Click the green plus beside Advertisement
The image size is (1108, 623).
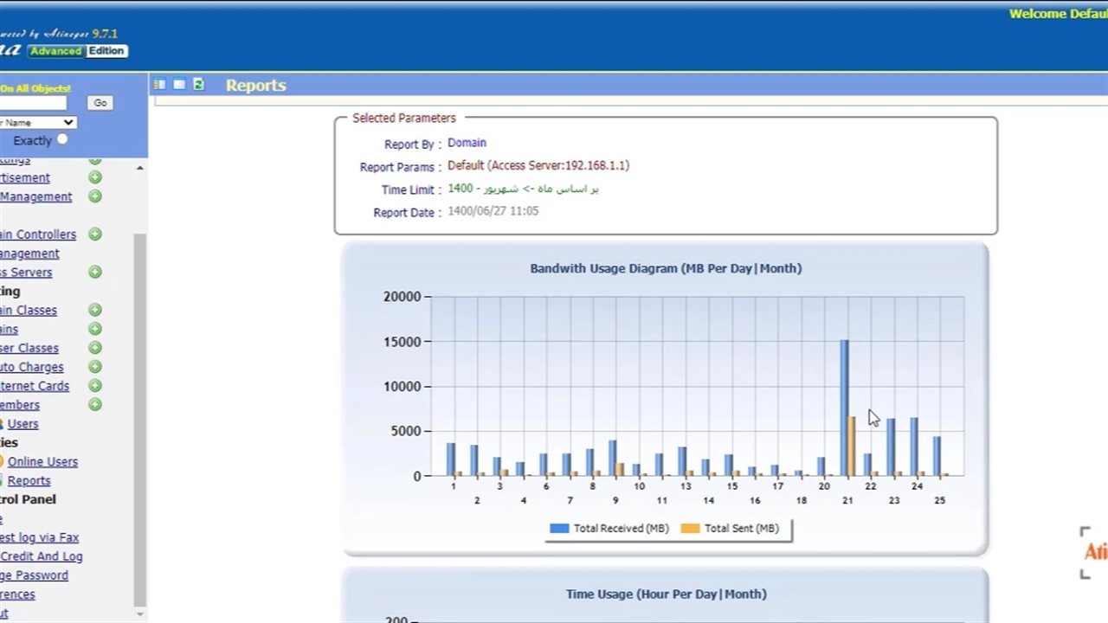pos(95,177)
